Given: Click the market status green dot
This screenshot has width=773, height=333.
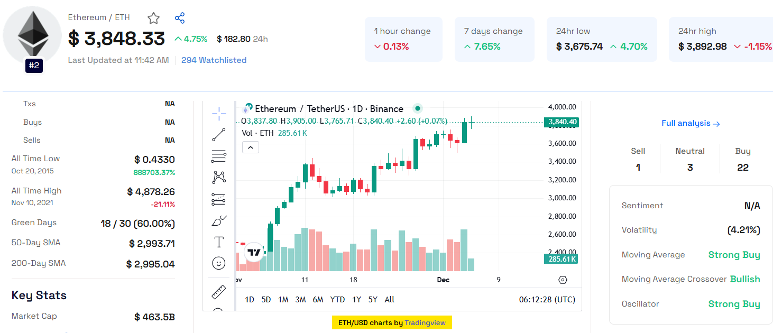Looking at the screenshot, I should pyautogui.click(x=418, y=108).
